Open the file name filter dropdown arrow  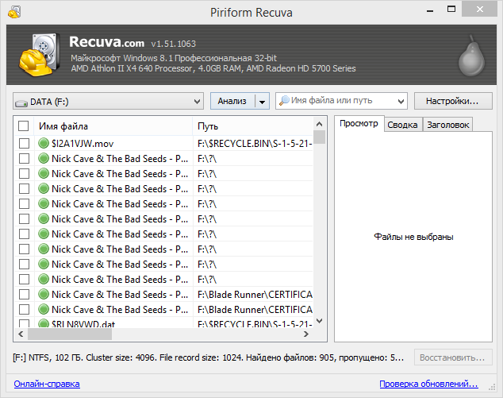coord(401,102)
